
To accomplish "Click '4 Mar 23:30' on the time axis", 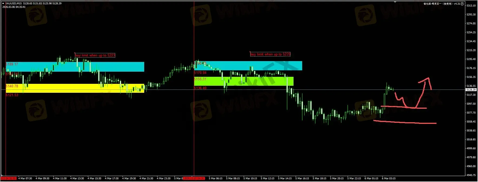I will 164,178.
